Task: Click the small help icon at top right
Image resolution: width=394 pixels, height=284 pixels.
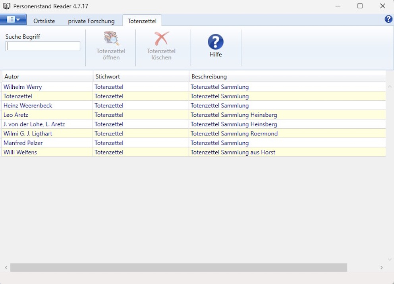Action: (388, 19)
